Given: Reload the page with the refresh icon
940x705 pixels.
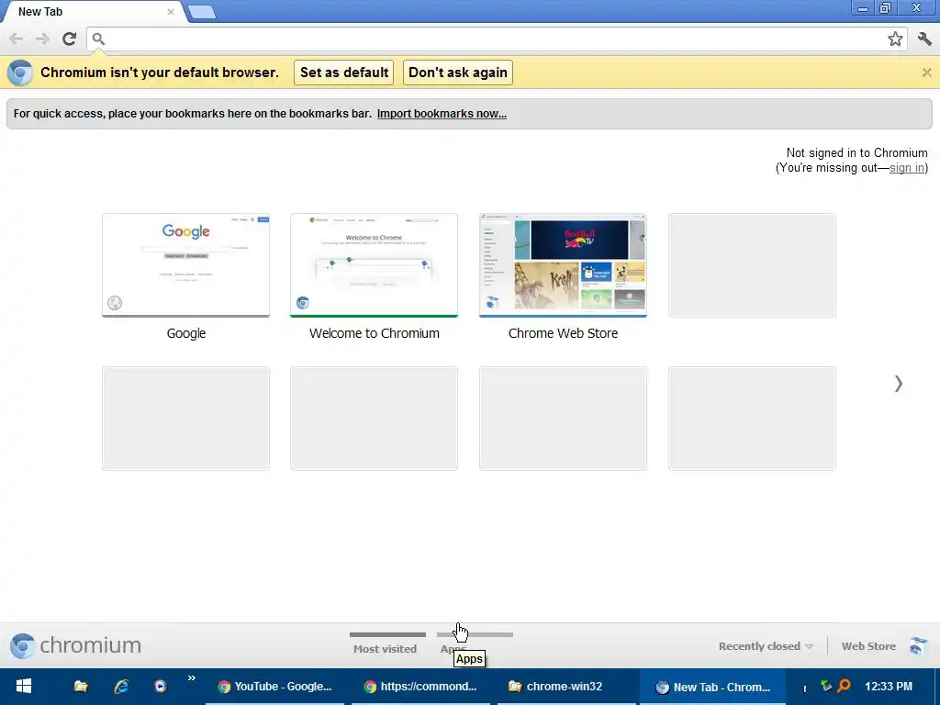Looking at the screenshot, I should [70, 39].
